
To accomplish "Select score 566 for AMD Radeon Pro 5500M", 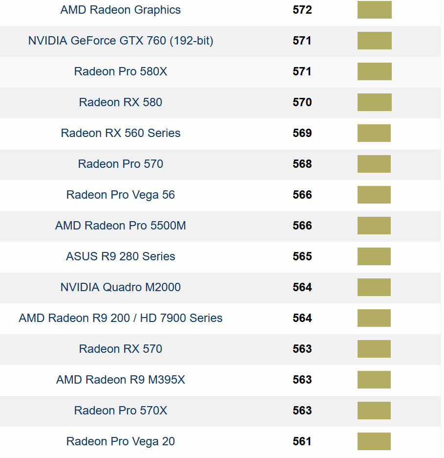I will 302,226.
